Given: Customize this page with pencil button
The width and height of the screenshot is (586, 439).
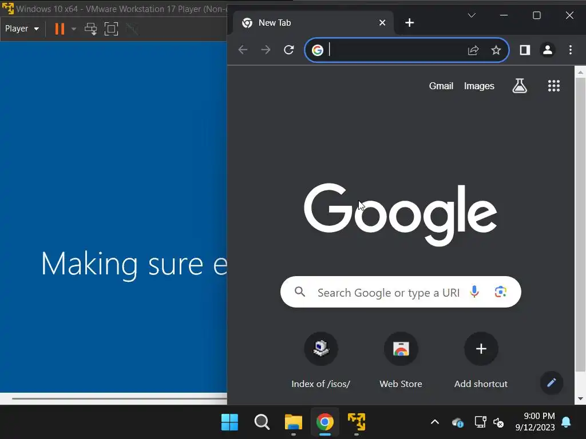Looking at the screenshot, I should [552, 382].
